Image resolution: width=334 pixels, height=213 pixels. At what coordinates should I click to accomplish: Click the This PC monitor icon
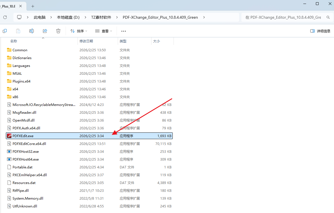[19, 17]
